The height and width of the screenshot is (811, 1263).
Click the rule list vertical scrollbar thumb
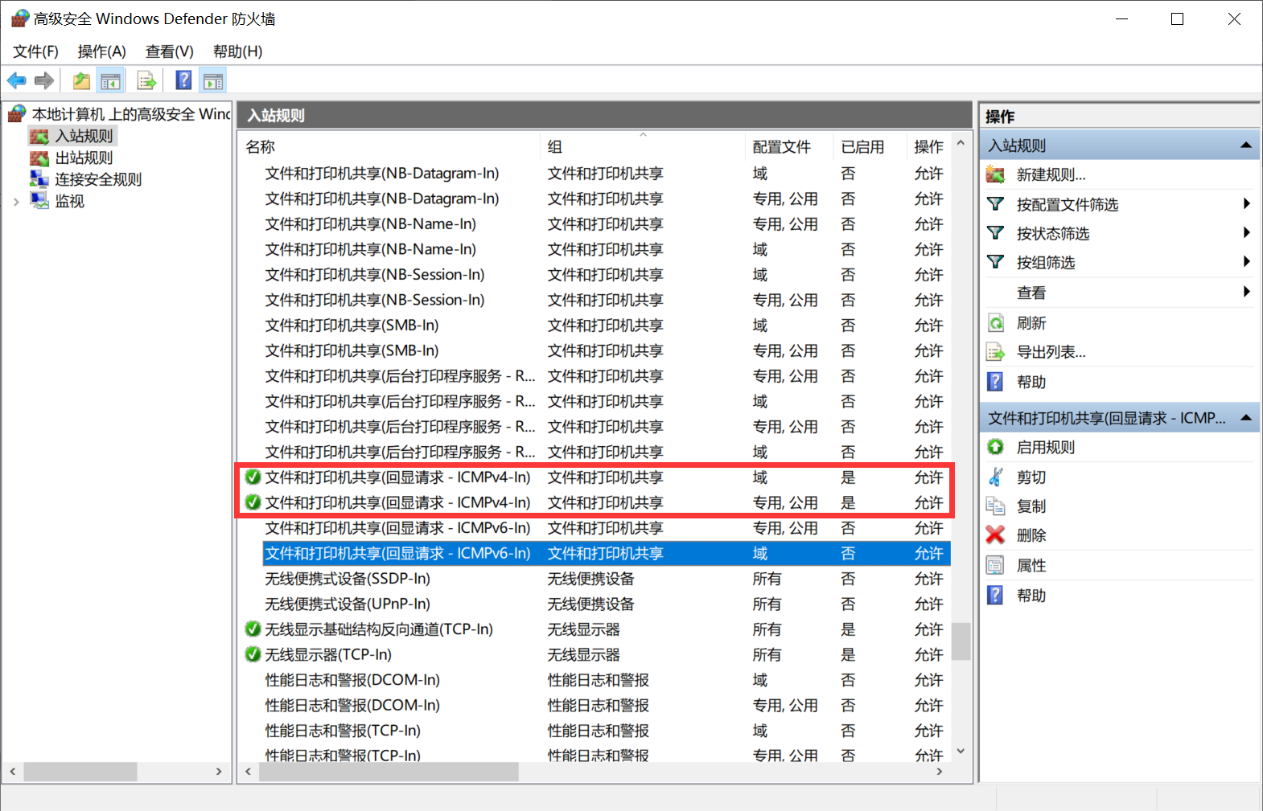[x=961, y=641]
